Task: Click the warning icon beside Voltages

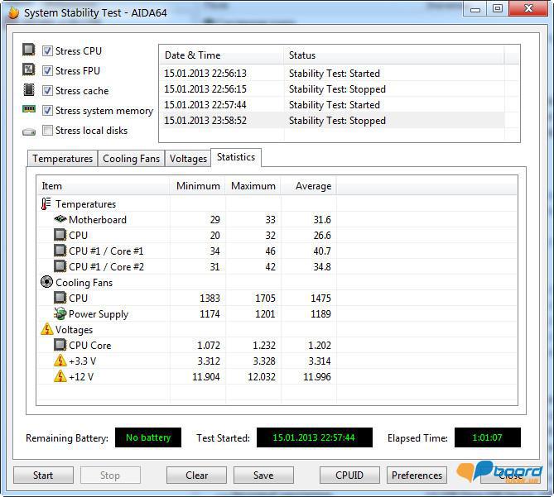Action: point(46,330)
